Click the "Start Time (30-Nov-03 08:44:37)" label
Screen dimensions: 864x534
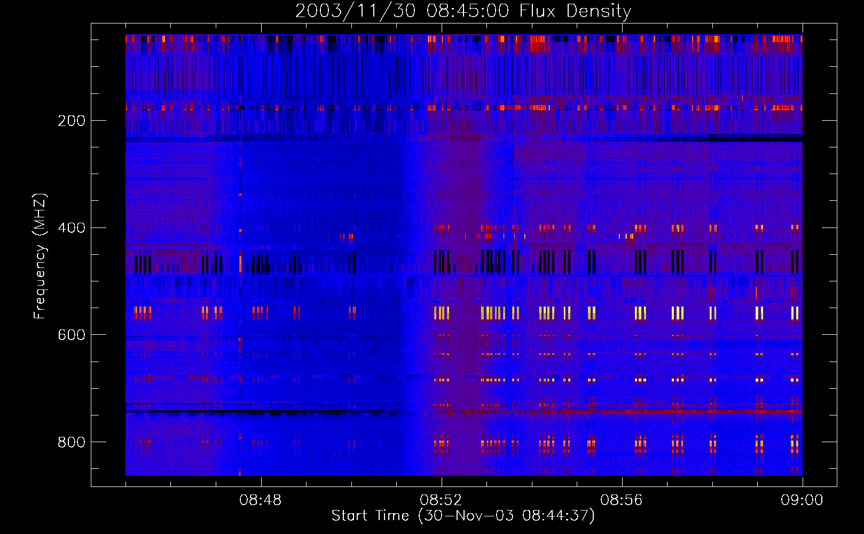click(x=463, y=516)
